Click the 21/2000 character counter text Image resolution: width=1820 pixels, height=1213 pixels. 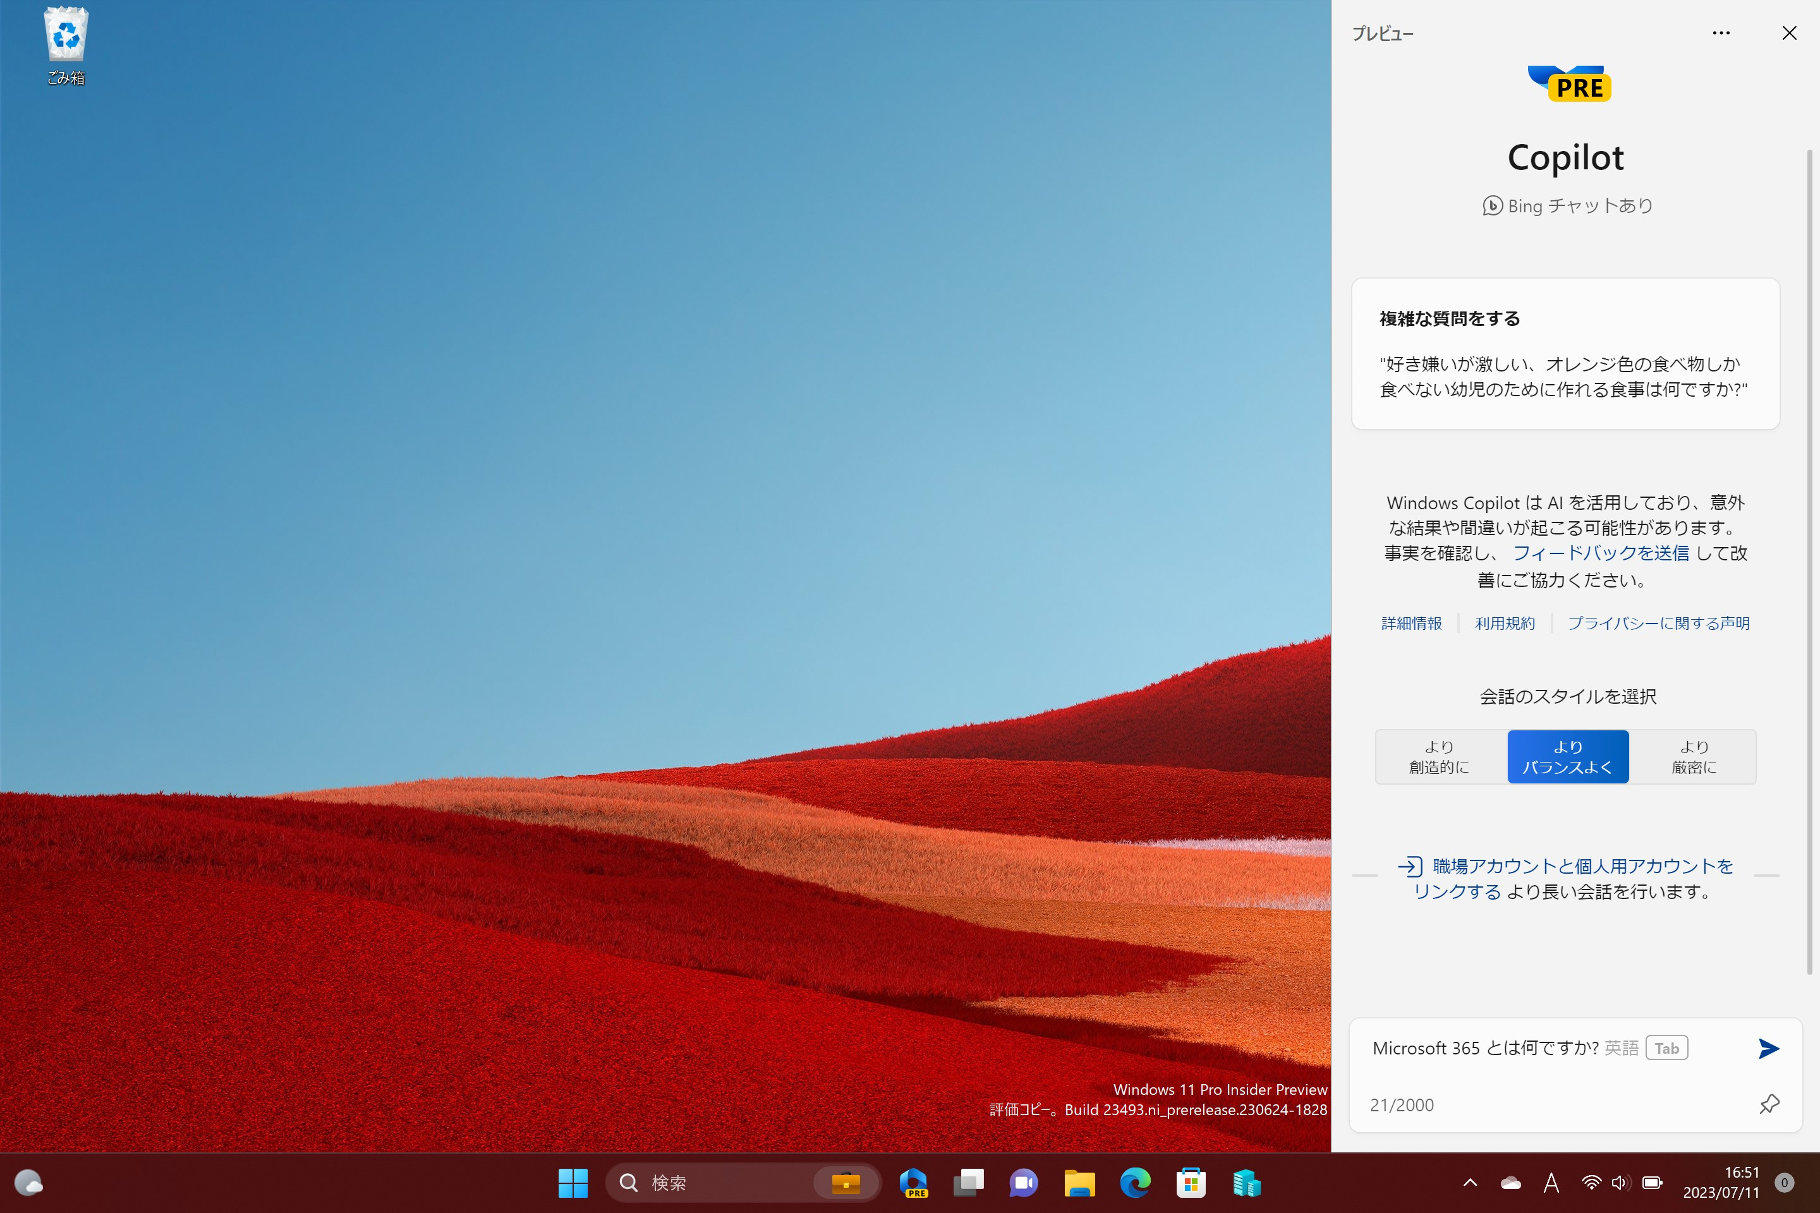[x=1402, y=1105]
